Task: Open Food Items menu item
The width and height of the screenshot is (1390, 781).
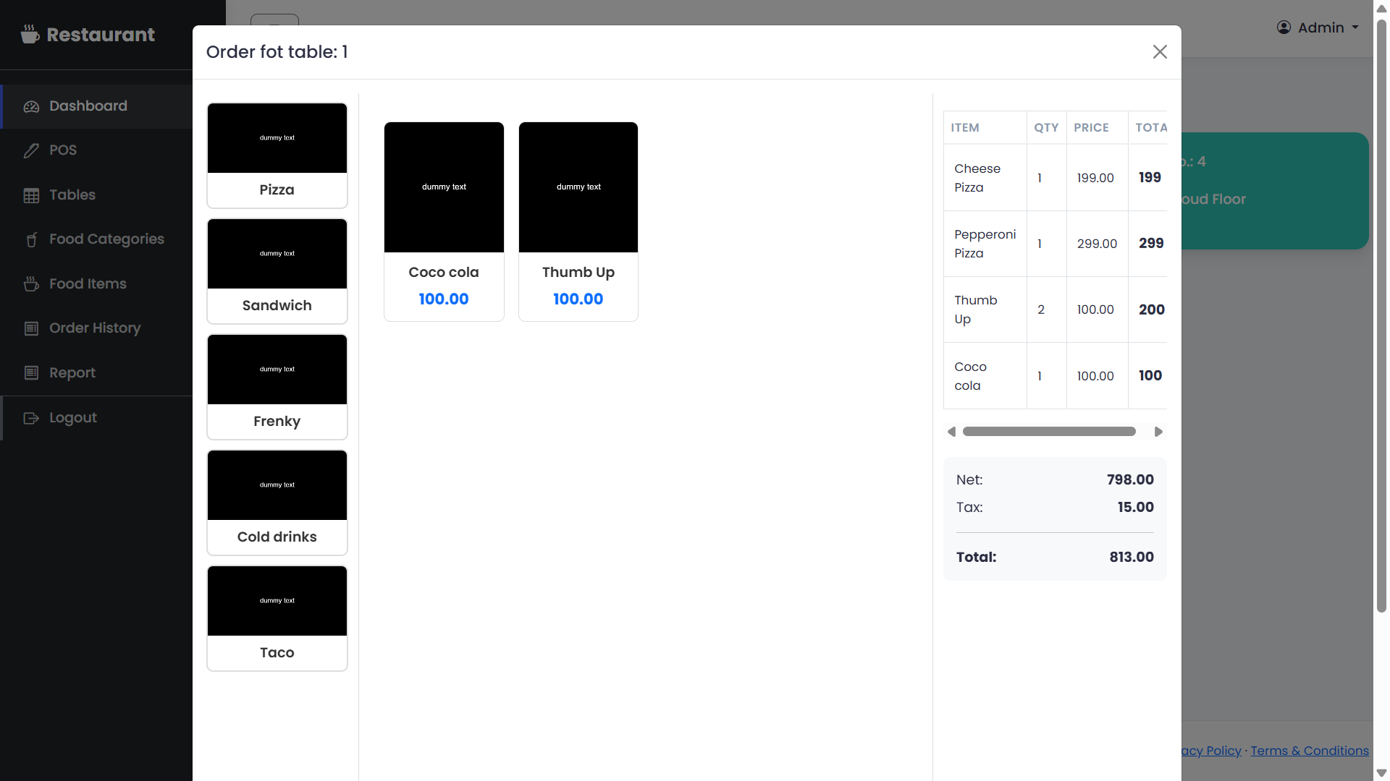Action: (x=98, y=283)
